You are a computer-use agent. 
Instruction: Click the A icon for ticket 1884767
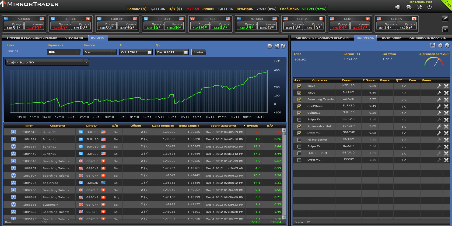click(13, 183)
